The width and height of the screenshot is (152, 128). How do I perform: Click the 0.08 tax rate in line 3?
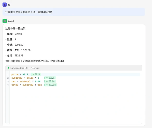(x=37, y=81)
